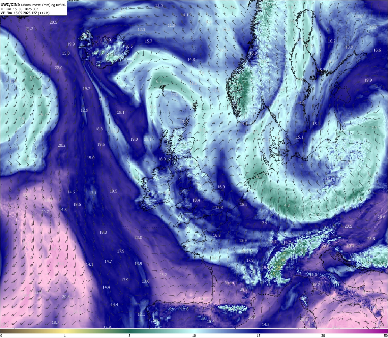
Task: Click the 16.0 value near Scotland
Action: click(x=162, y=159)
